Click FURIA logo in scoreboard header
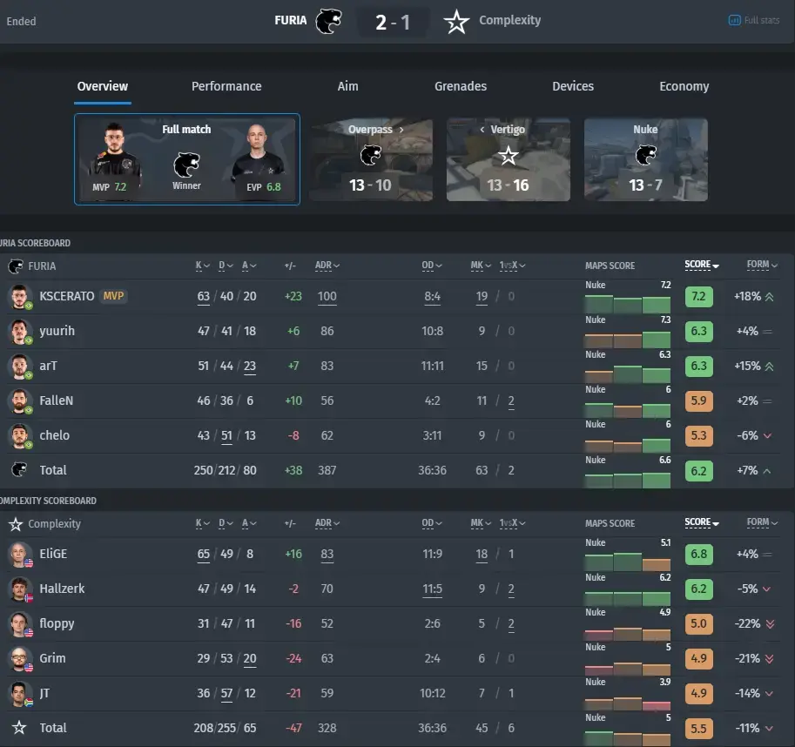Image resolution: width=795 pixels, height=747 pixels. click(16, 266)
